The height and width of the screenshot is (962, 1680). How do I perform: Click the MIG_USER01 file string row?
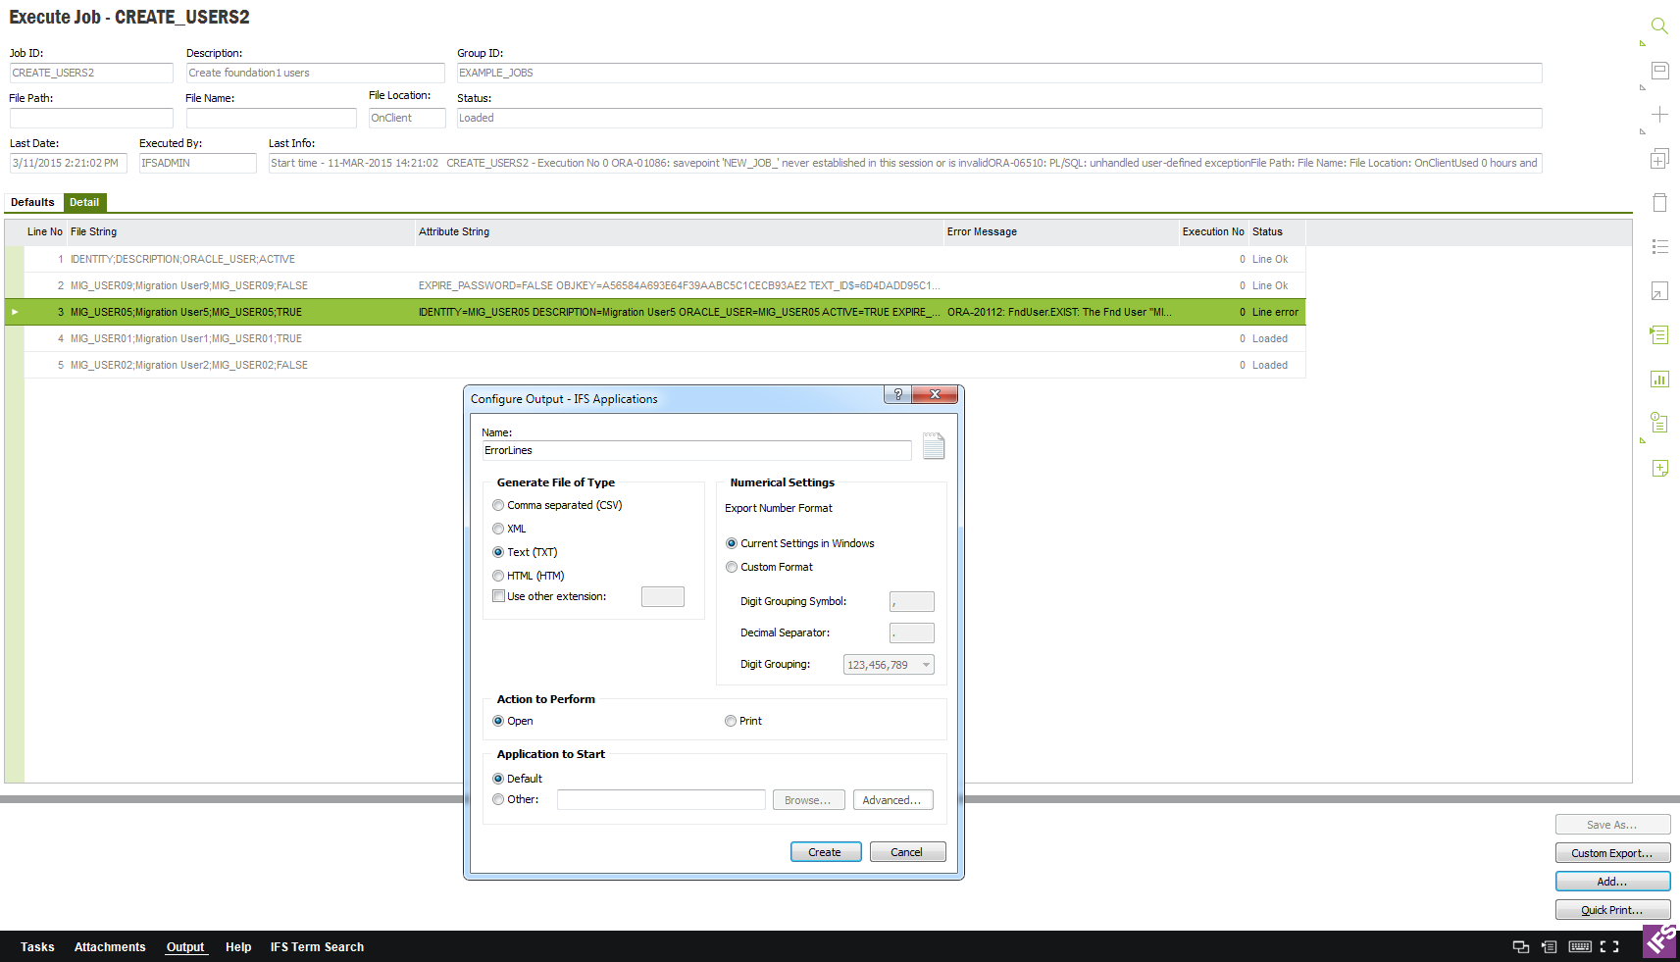[x=186, y=338]
